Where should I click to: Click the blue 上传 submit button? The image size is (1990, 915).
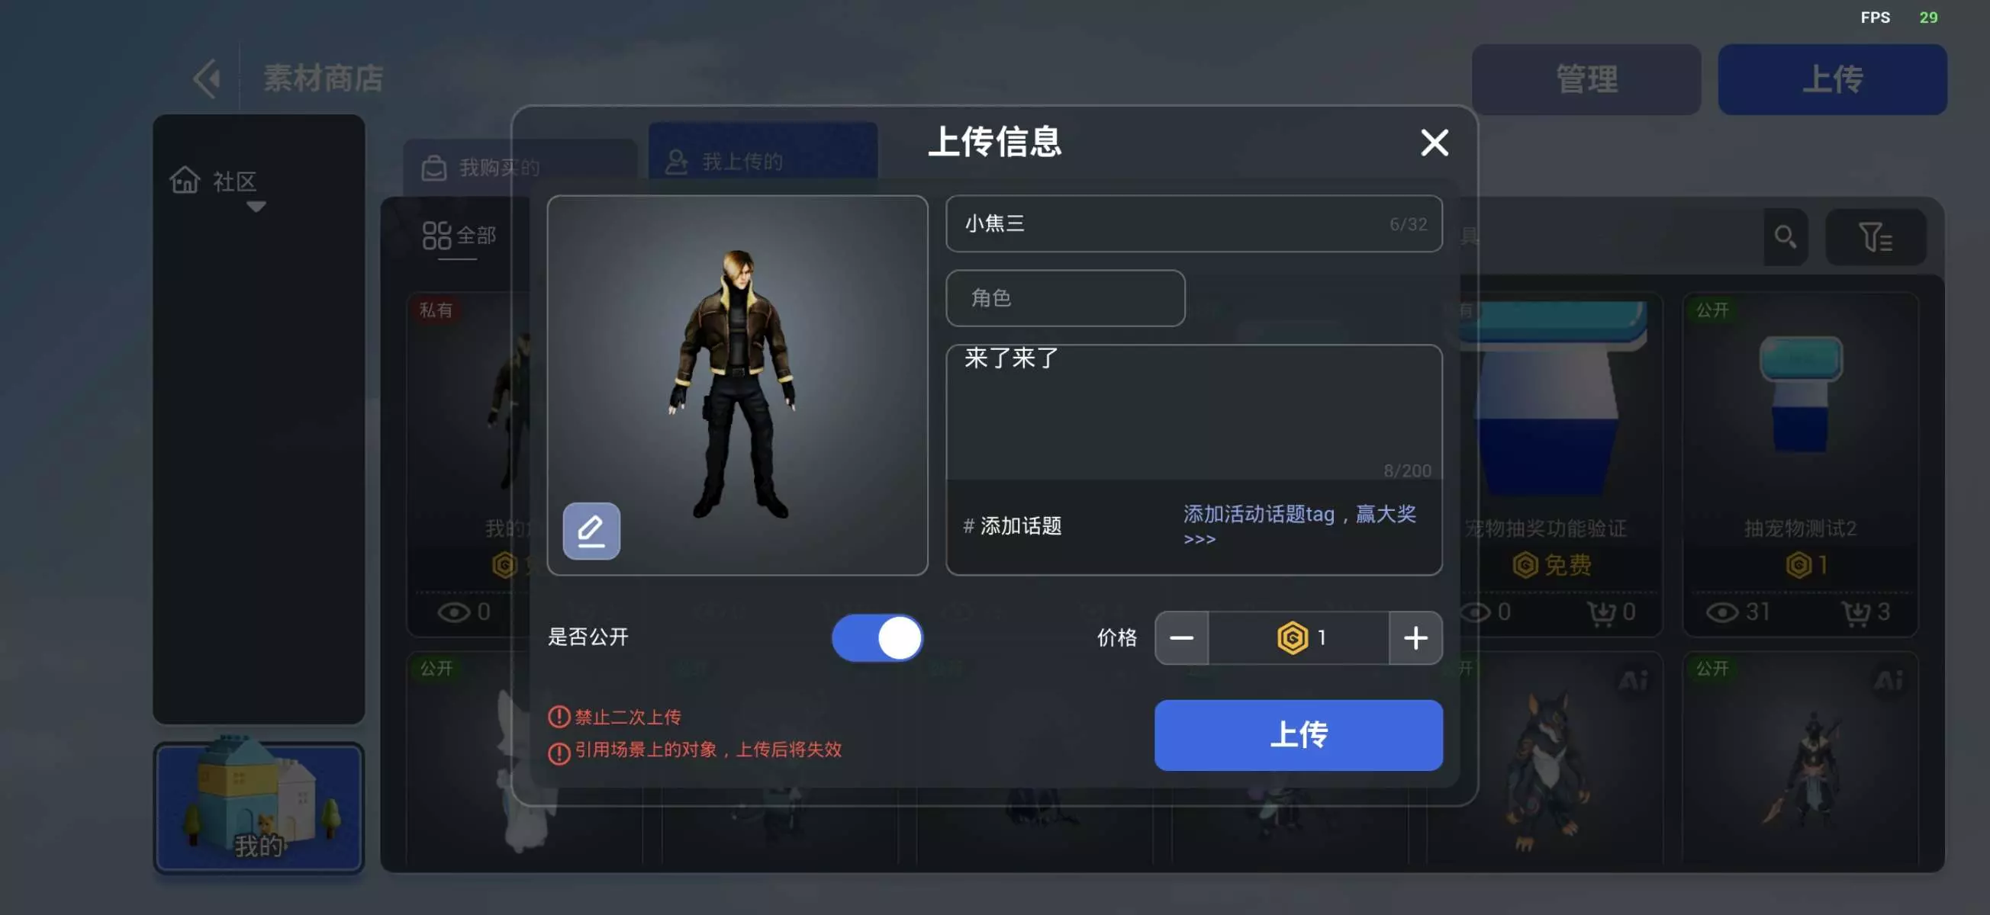pyautogui.click(x=1299, y=735)
